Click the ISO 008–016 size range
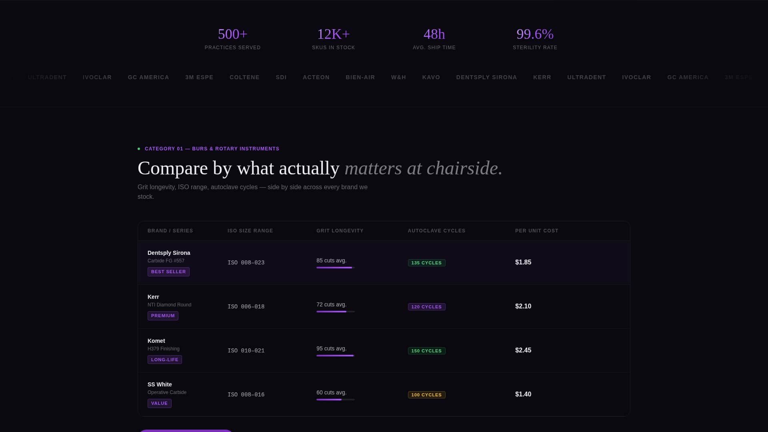 [246, 395]
